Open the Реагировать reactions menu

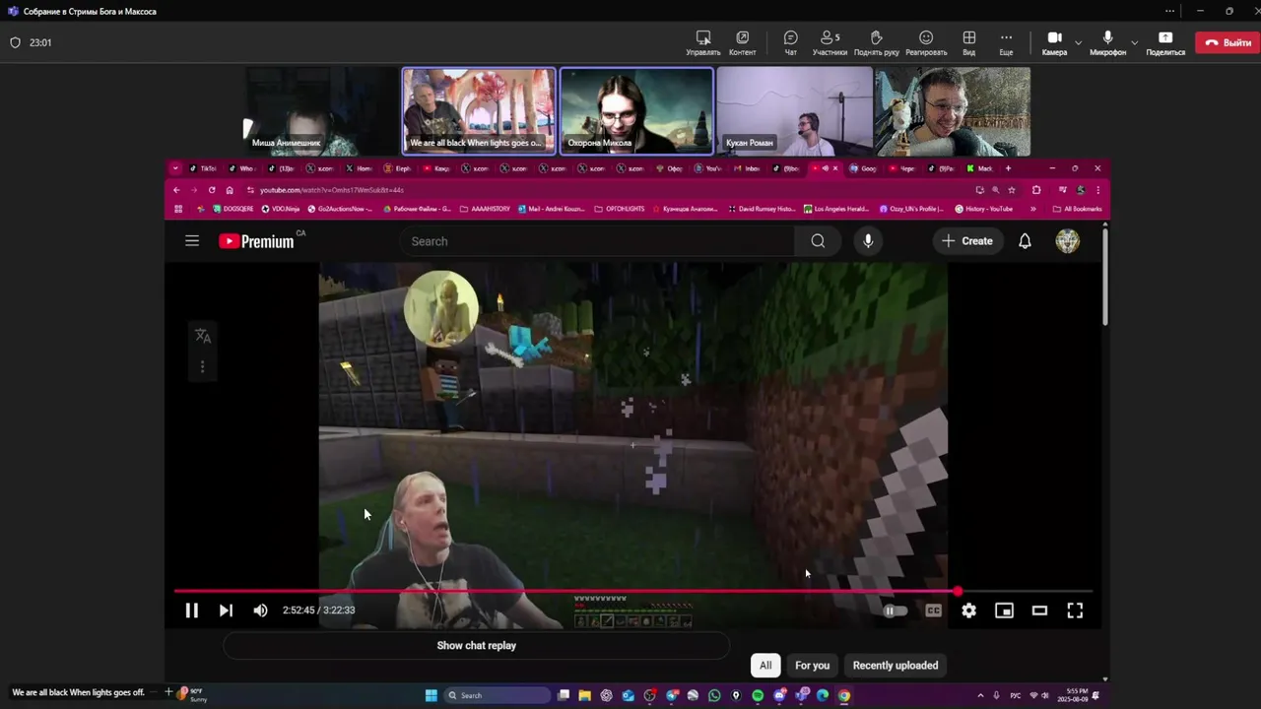point(926,43)
